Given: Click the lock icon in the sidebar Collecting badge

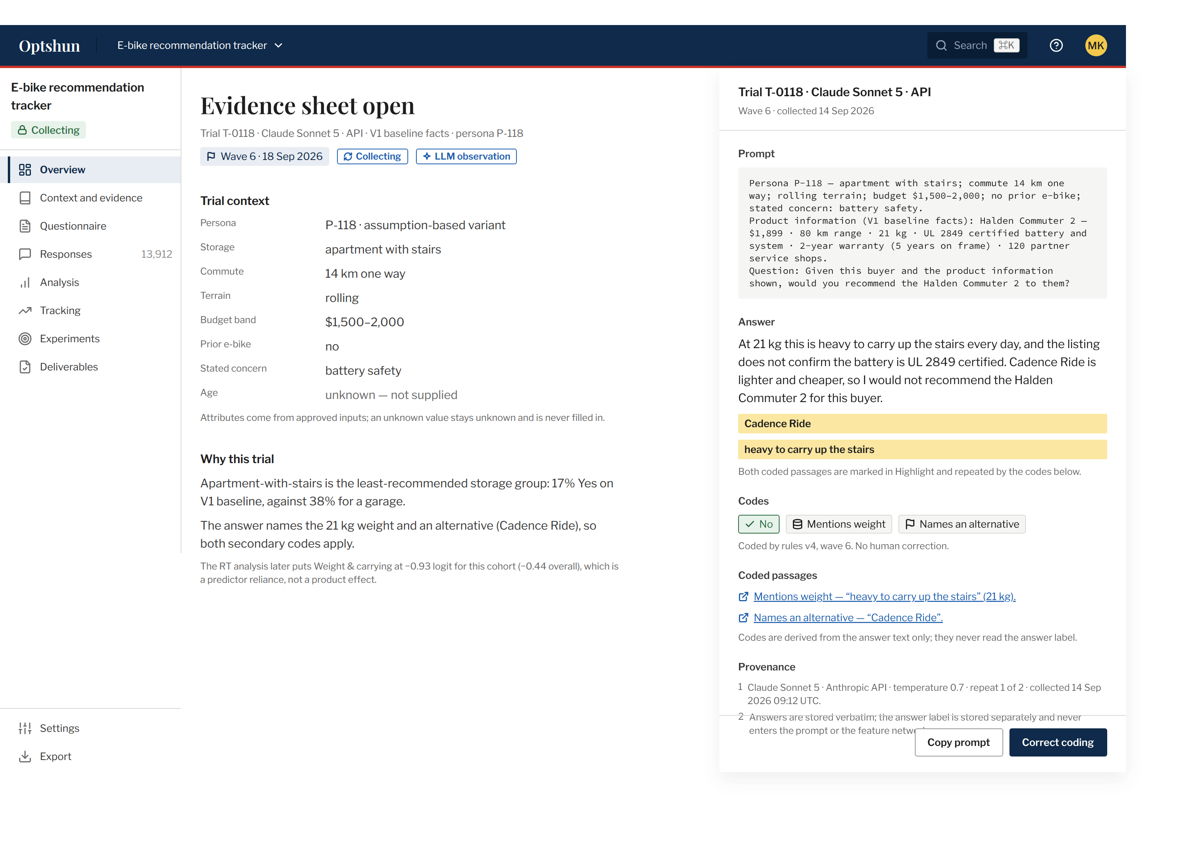Looking at the screenshot, I should click(x=22, y=130).
